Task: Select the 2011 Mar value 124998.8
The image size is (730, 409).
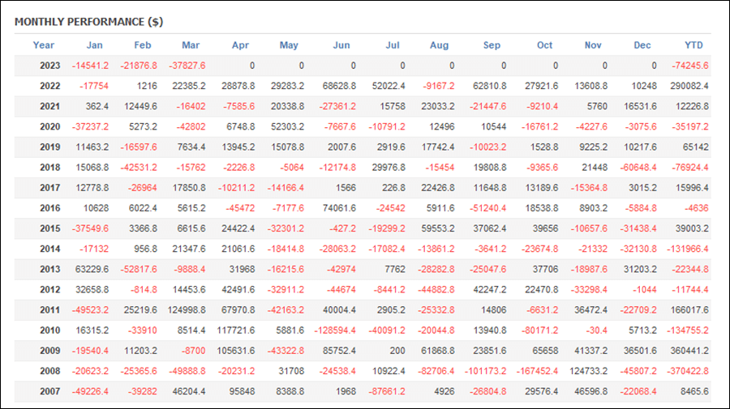Action: [187, 310]
